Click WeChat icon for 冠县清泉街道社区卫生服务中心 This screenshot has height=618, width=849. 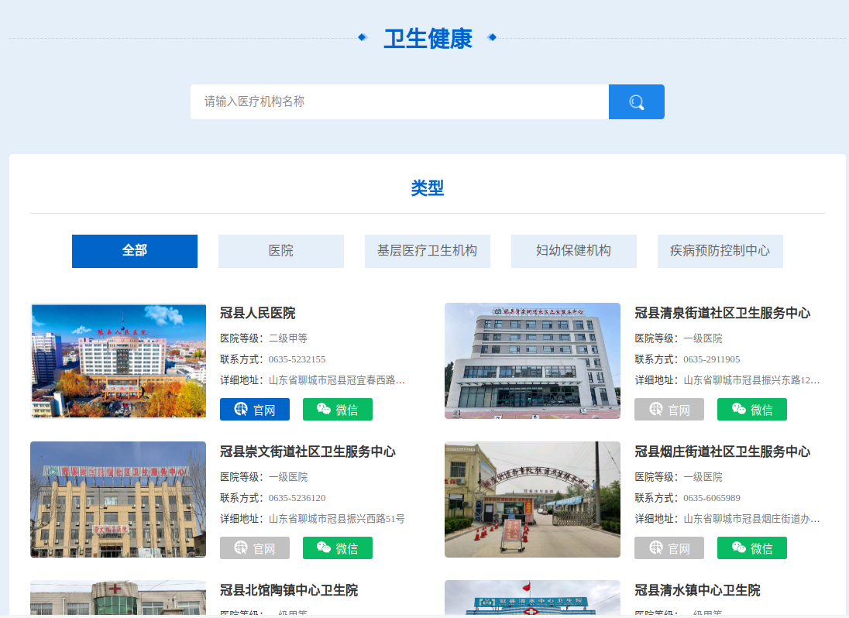pos(738,409)
